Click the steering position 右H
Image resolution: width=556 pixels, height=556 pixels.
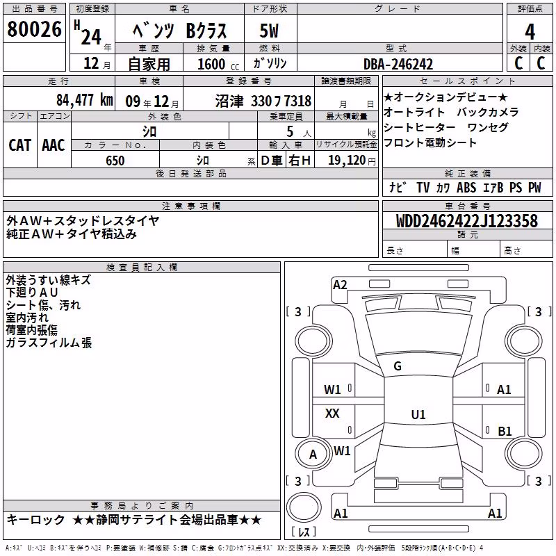point(300,161)
